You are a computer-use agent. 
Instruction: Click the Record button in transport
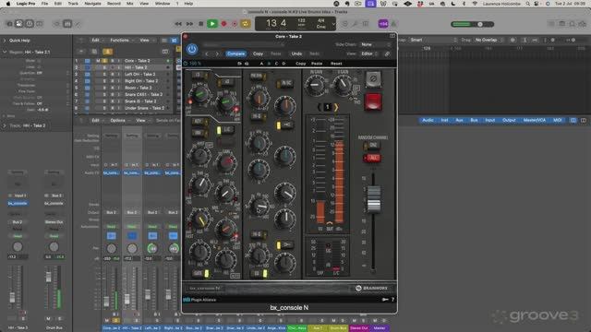pyautogui.click(x=223, y=24)
